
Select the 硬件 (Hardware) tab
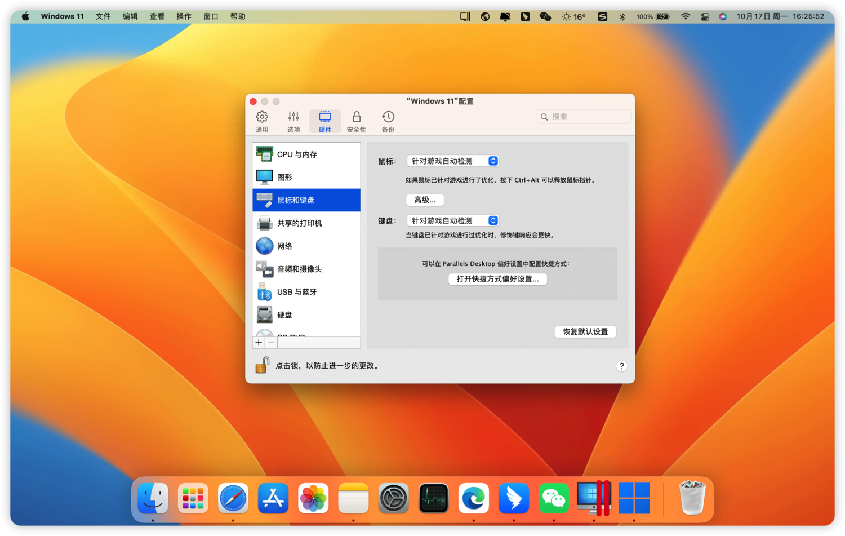click(x=325, y=121)
